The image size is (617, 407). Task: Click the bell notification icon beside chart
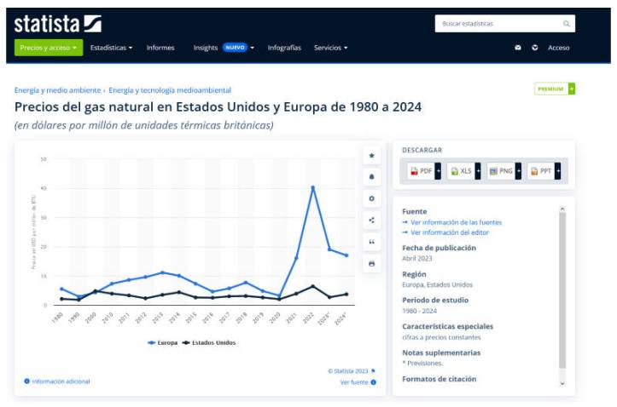(371, 177)
